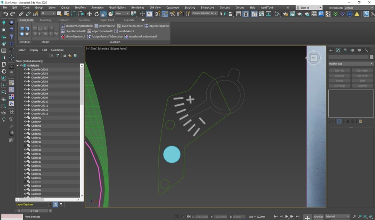Activate the Select and Move tool
This screenshot has width=375, height=220.
[x=89, y=14]
